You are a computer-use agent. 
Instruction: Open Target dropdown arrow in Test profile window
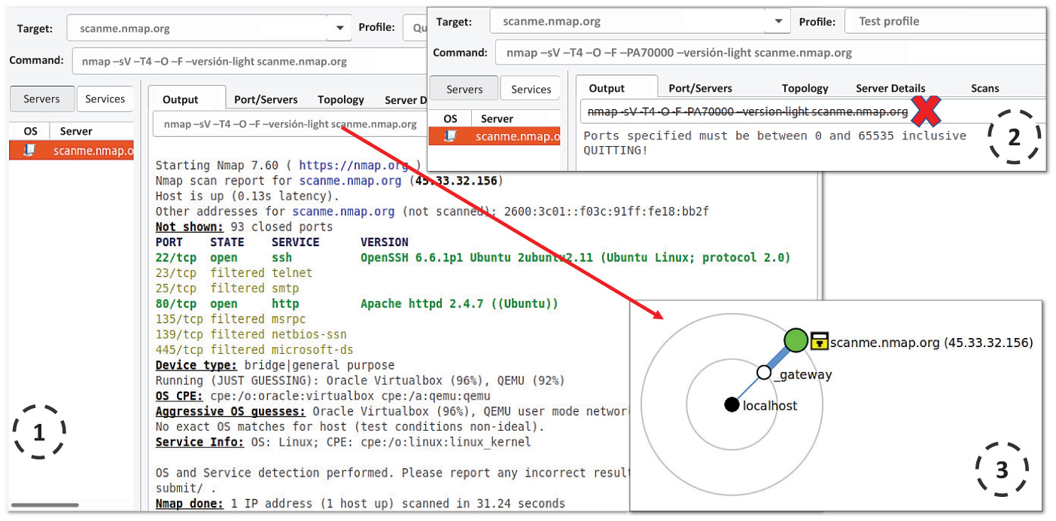[778, 21]
